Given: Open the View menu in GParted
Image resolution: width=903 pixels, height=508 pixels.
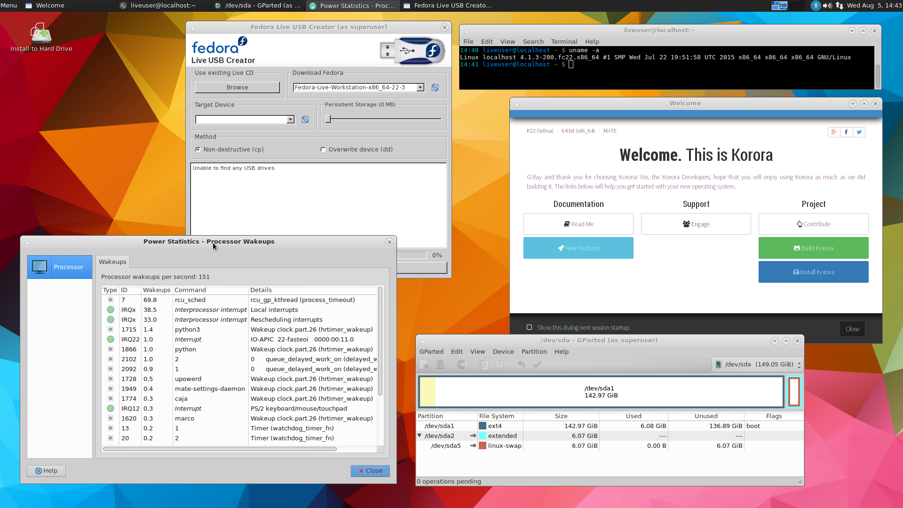Looking at the screenshot, I should [477, 351].
